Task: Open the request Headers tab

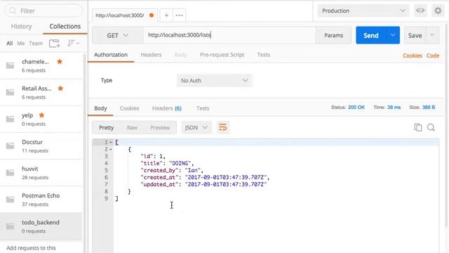Action: tap(151, 55)
